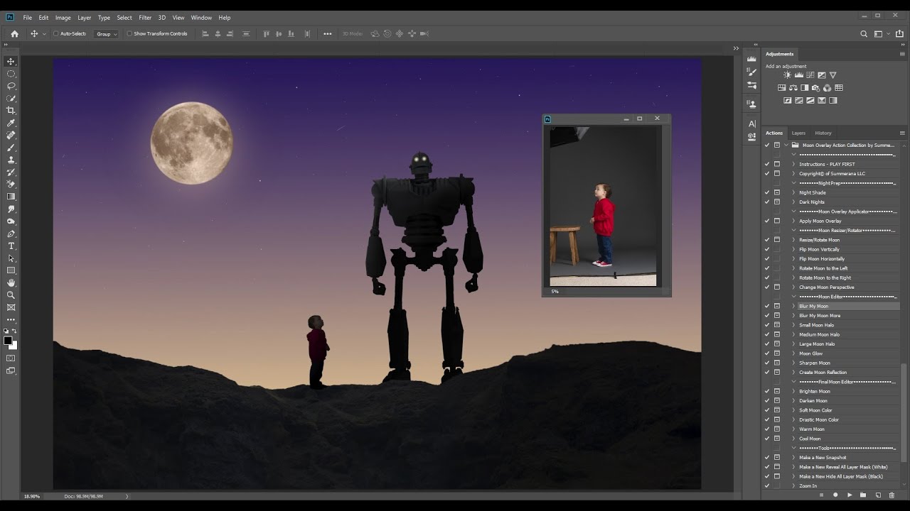This screenshot has height=511, width=910.
Task: Select the Eyedropper tool
Action: 11,123
